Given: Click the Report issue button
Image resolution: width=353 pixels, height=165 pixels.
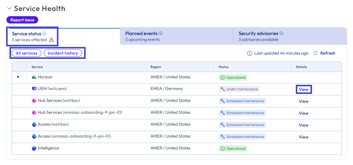Looking at the screenshot, I should [x=22, y=20].
